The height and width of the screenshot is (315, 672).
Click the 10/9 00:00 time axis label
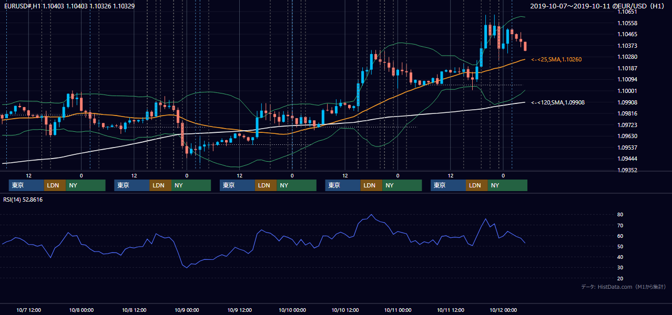pos(187,310)
